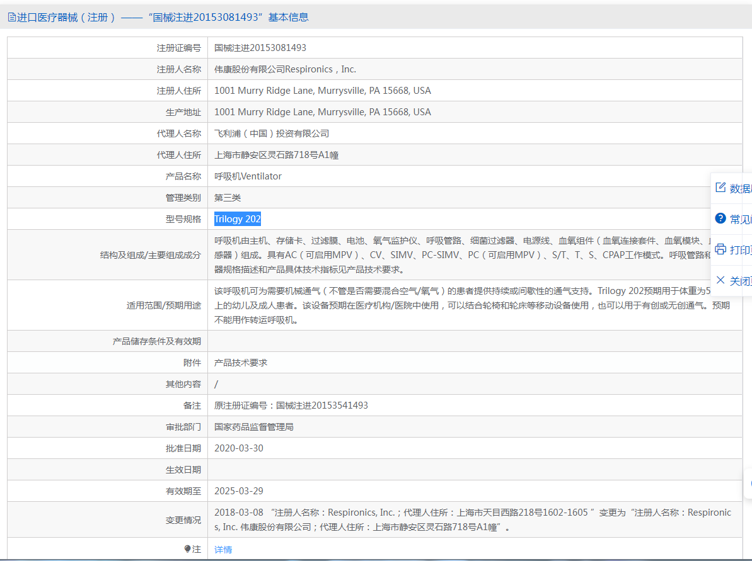Click the lightbulb icon next to 注
Image resolution: width=752 pixels, height=561 pixels.
click(187, 549)
